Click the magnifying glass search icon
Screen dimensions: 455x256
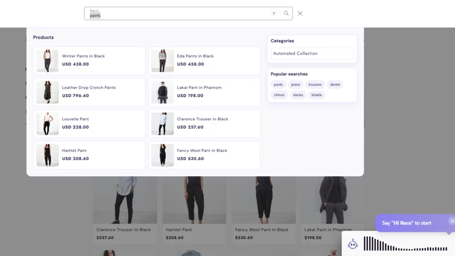click(x=286, y=13)
